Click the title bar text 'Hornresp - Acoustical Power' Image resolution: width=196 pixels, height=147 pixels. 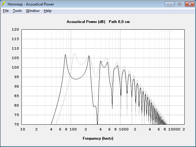[x=31, y=4]
